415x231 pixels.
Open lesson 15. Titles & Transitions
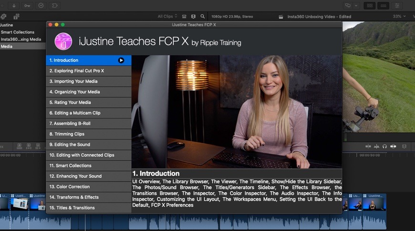click(x=89, y=208)
